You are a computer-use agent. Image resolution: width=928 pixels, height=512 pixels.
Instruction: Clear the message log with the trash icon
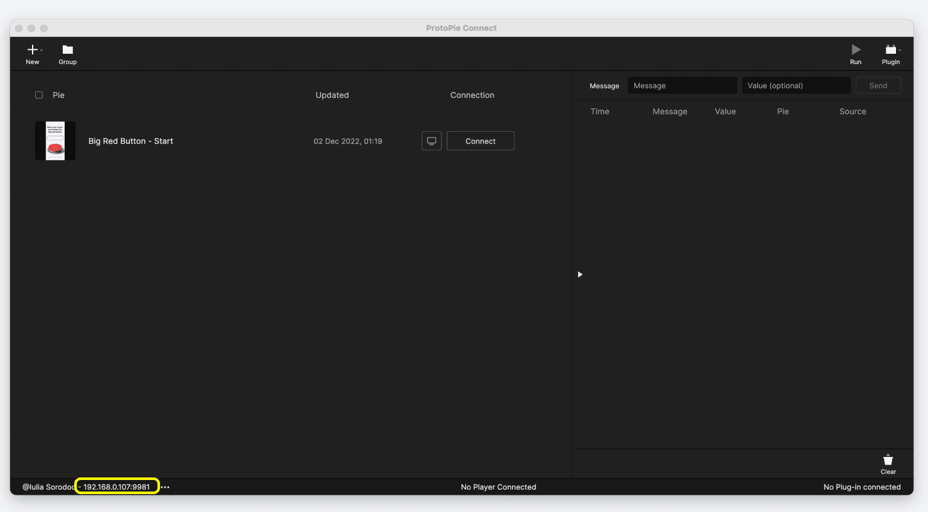pos(888,460)
